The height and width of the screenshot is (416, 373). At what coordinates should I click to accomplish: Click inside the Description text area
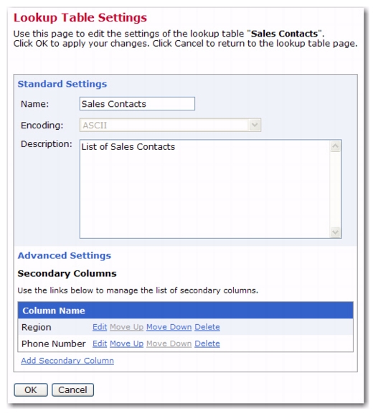pos(204,189)
